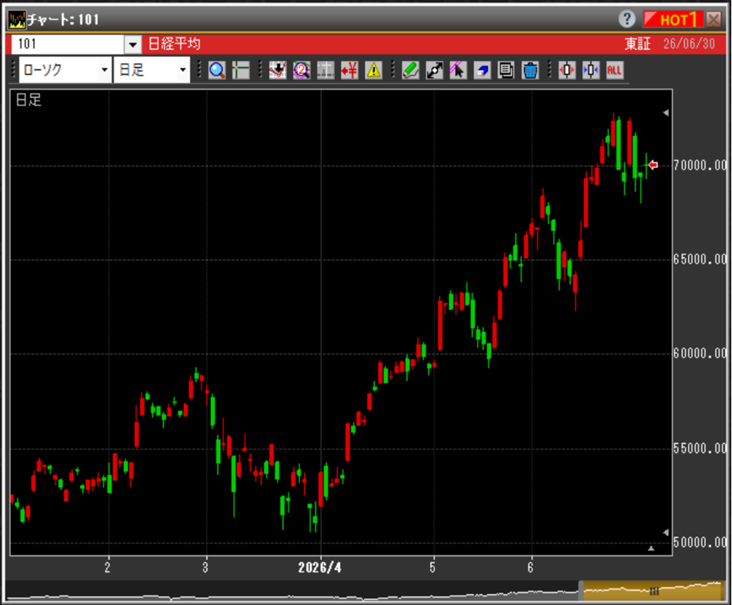Click the small up triangle at chart bottom right

pos(651,548)
